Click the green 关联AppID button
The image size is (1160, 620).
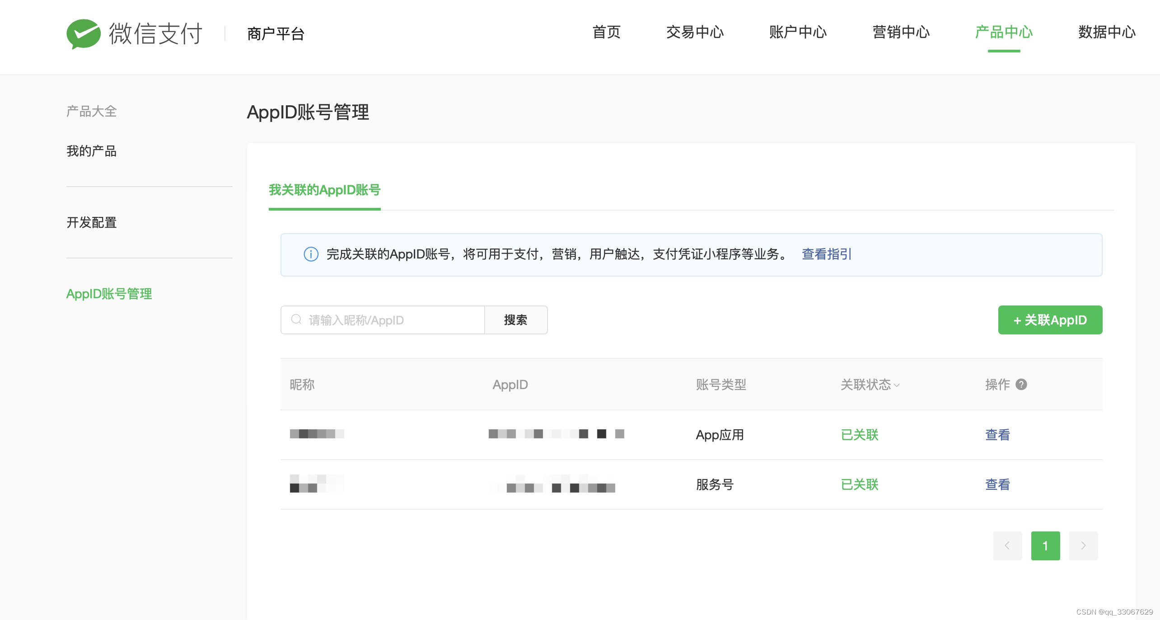pyautogui.click(x=1050, y=320)
